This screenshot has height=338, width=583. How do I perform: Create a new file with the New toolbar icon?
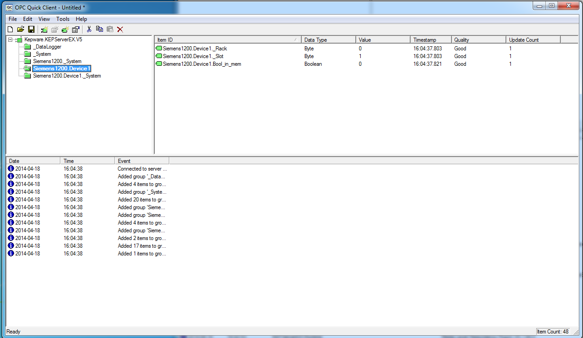[x=10, y=29]
